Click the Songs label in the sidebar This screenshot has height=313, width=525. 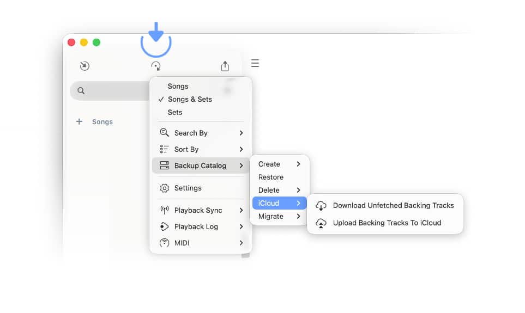click(x=102, y=122)
